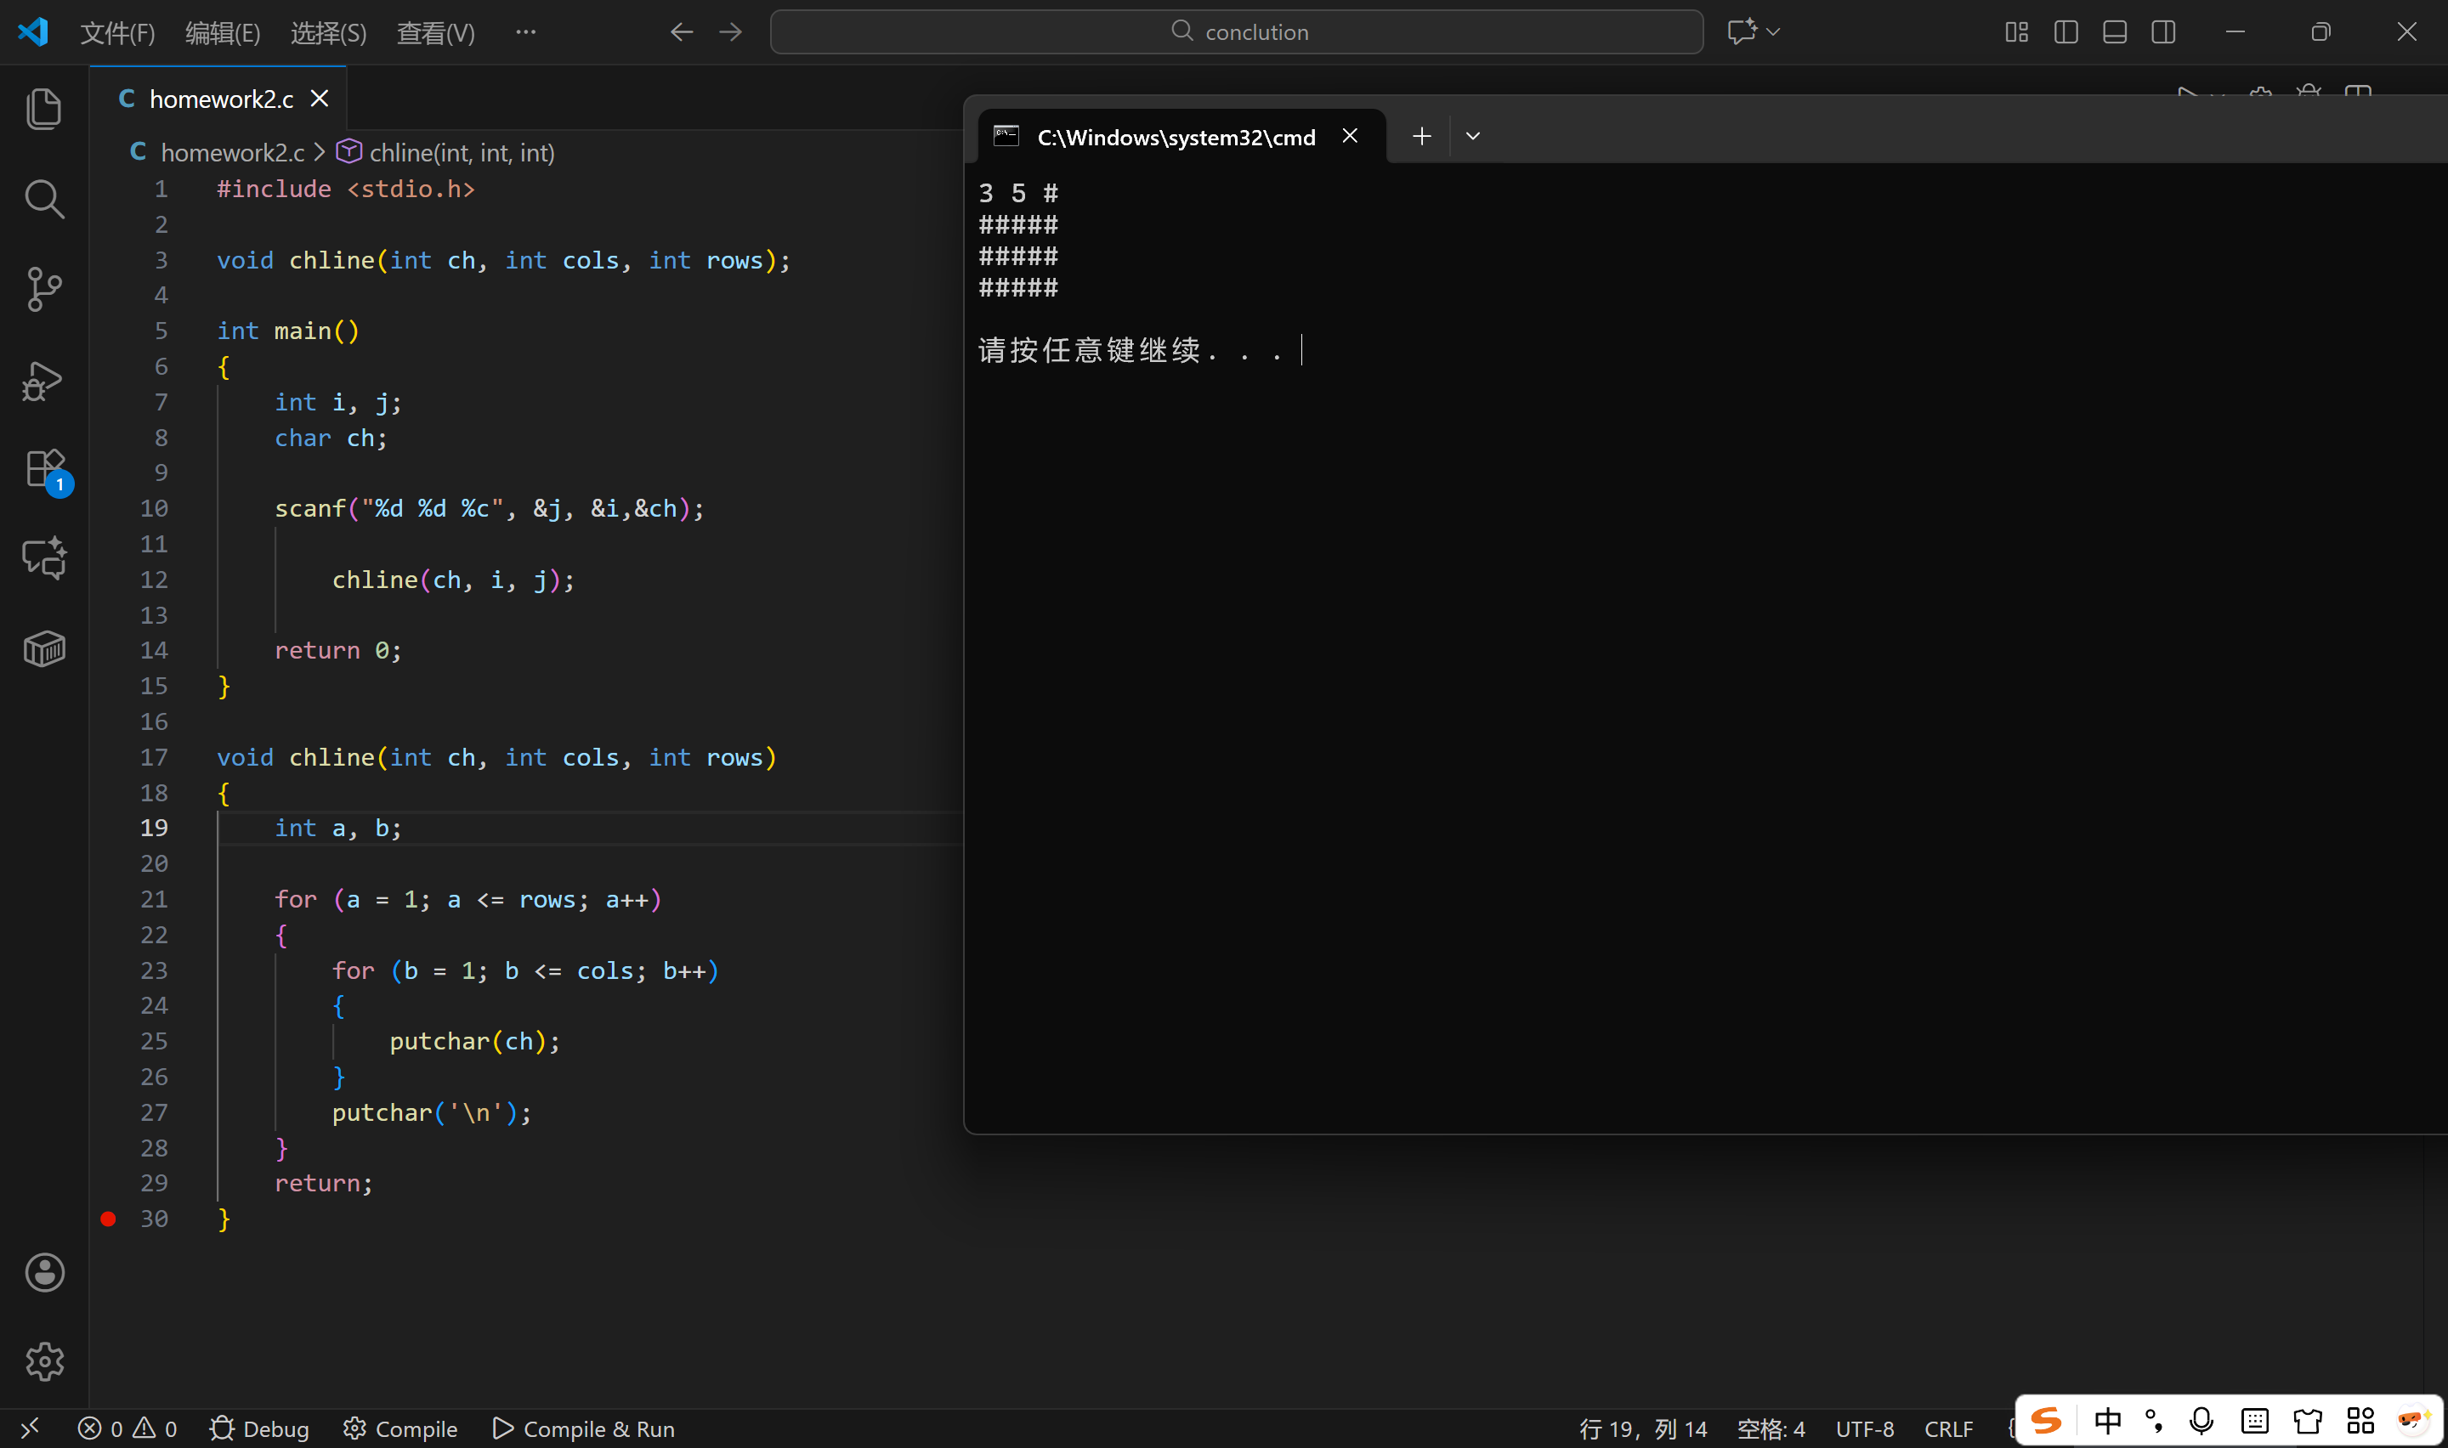This screenshot has height=1448, width=2448.
Task: Click Compile & Run in status bar
Action: (x=583, y=1428)
